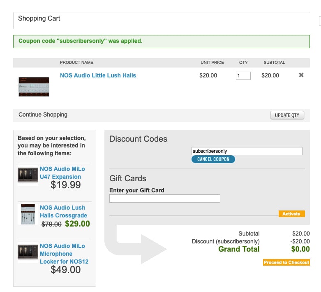Open the NOS Audio Little Lush Halls product link
Image resolution: width=321 pixels, height=292 pixels.
coord(98,75)
